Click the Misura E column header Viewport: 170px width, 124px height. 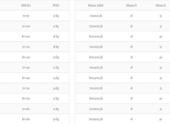pyautogui.click(x=161, y=6)
